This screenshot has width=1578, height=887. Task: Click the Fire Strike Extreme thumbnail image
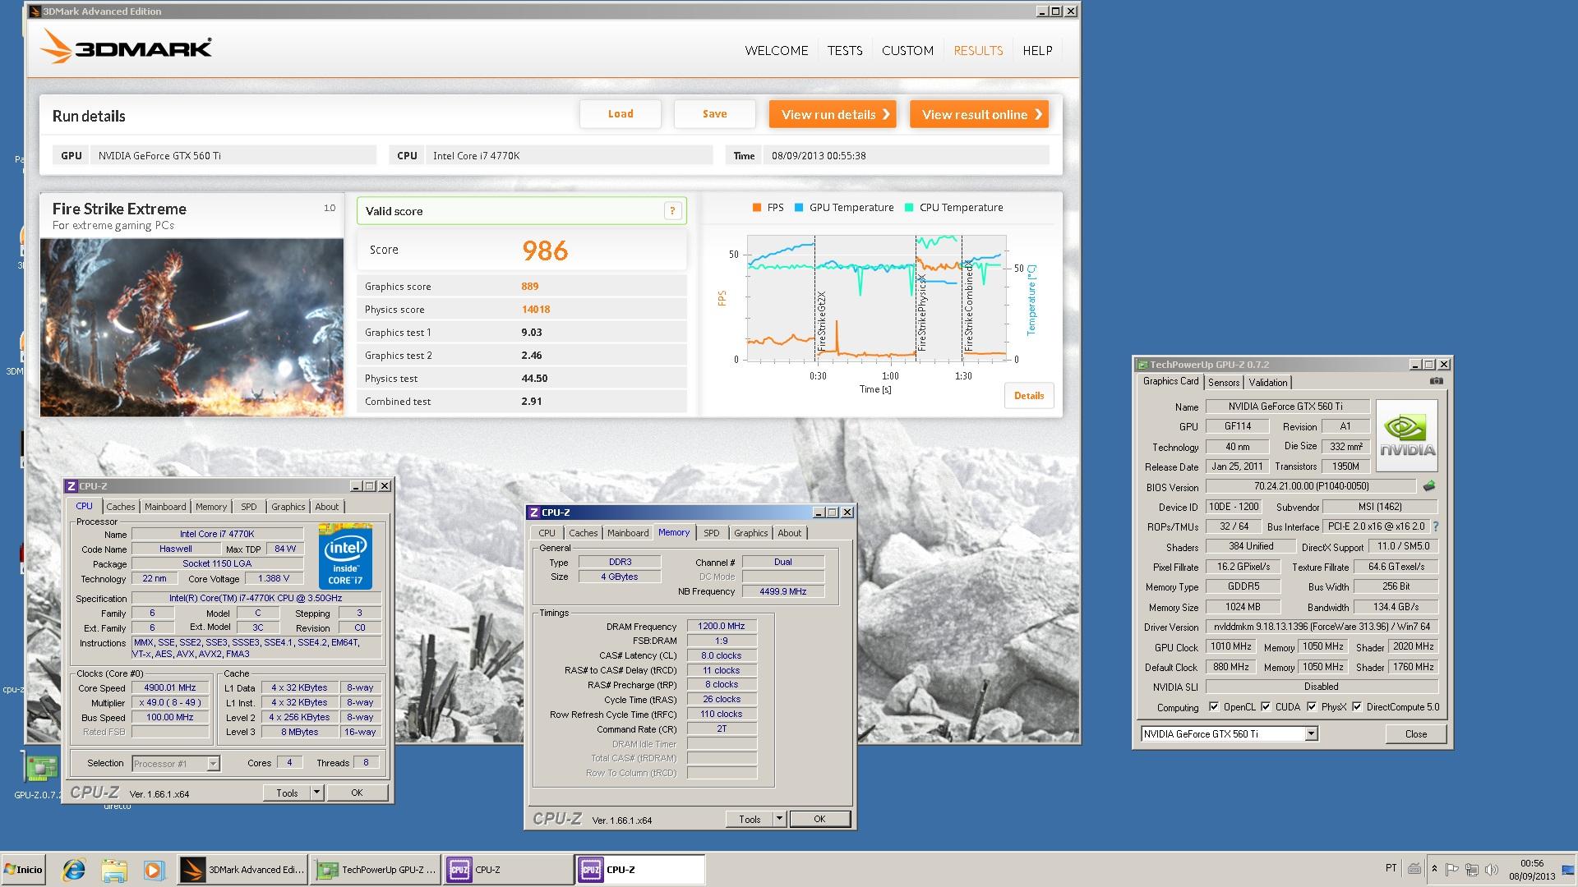coord(191,327)
